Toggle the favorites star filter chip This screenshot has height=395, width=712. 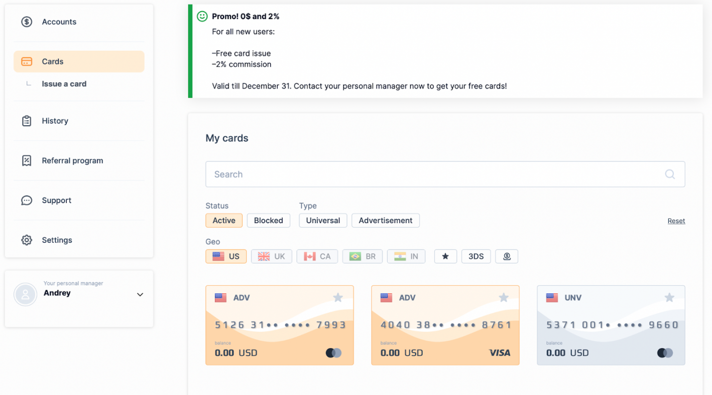point(445,257)
